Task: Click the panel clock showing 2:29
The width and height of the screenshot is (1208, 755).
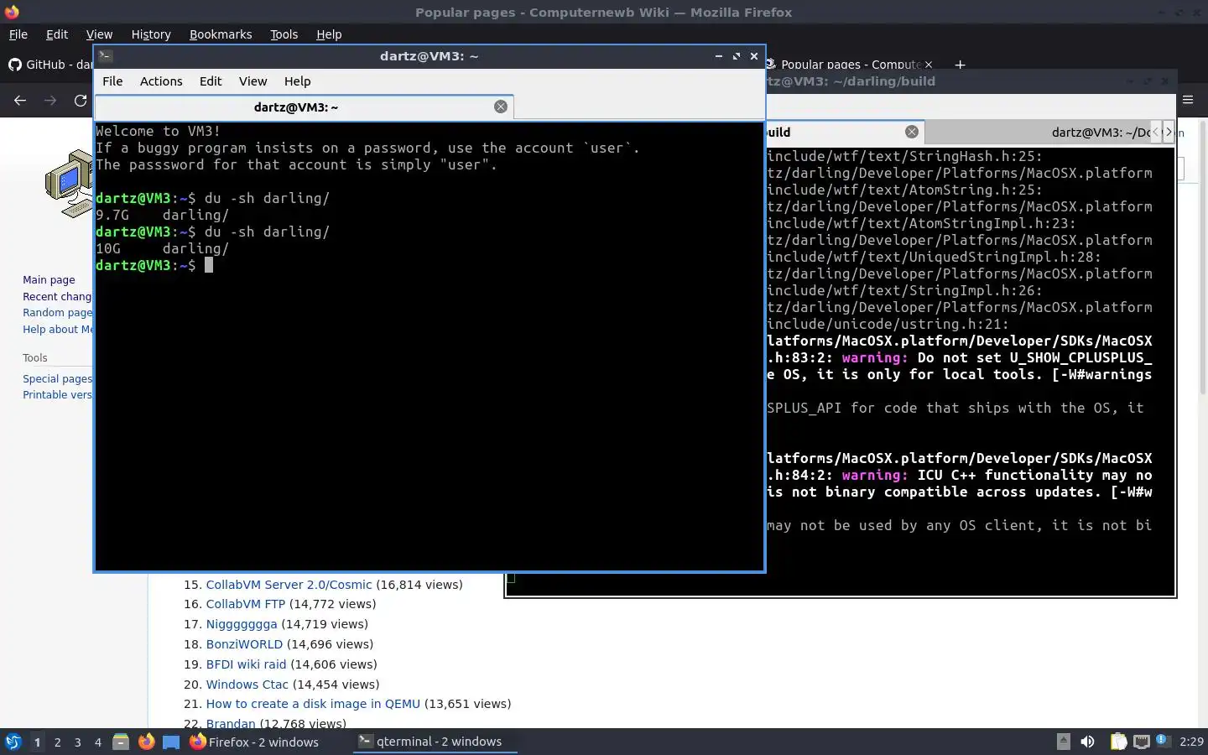Action: [x=1191, y=742]
